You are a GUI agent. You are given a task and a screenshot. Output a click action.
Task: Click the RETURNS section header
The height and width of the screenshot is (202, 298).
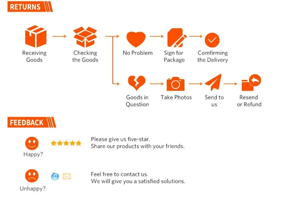[30, 7]
